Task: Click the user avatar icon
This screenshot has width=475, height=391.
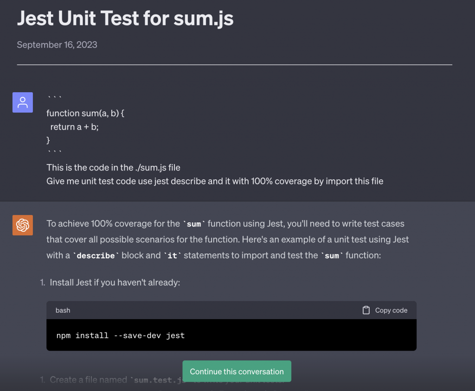Action: (22, 102)
